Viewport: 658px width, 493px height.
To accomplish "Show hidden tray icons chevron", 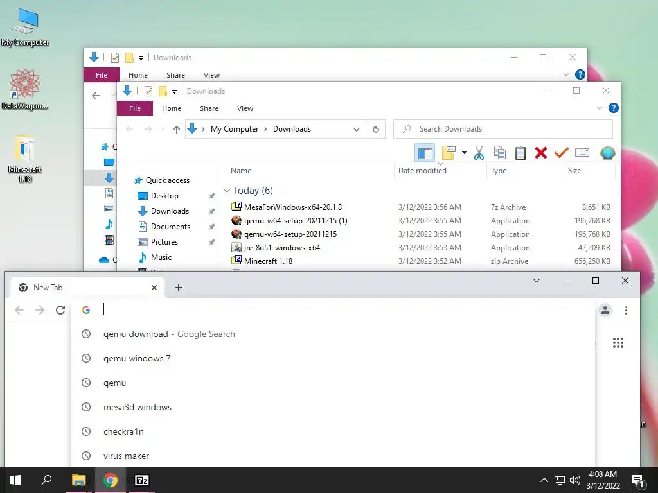I will pyautogui.click(x=544, y=480).
